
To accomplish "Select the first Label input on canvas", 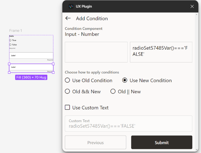I will (31, 55).
